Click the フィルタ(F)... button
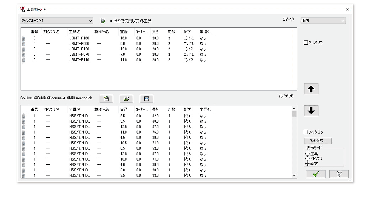 (x=318, y=141)
